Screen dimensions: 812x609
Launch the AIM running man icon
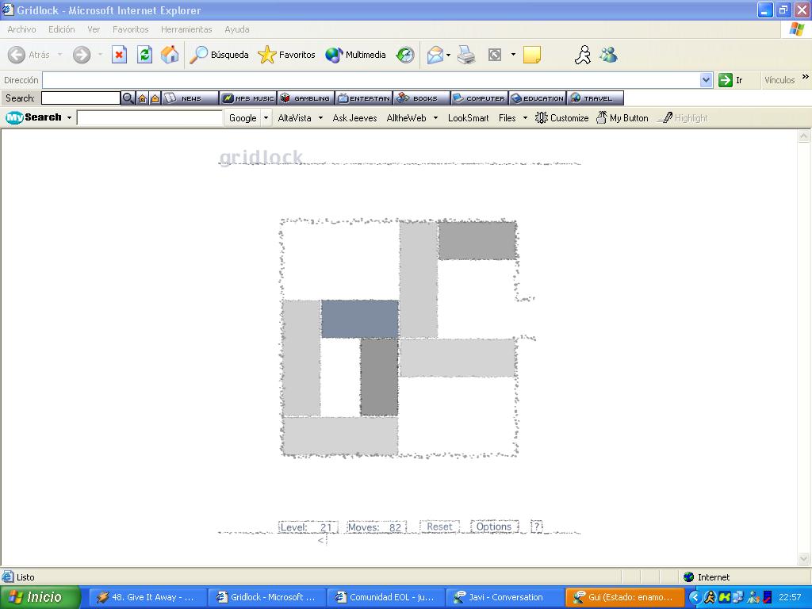[583, 55]
